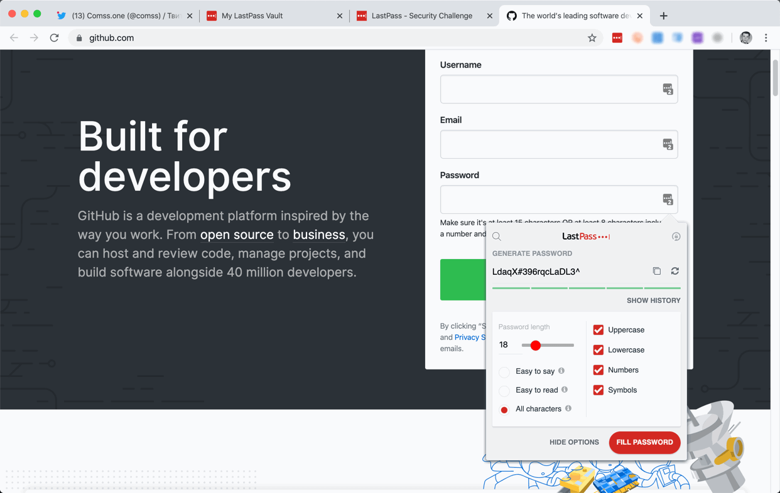Click into the Username input field
This screenshot has width=780, height=493.
[559, 89]
